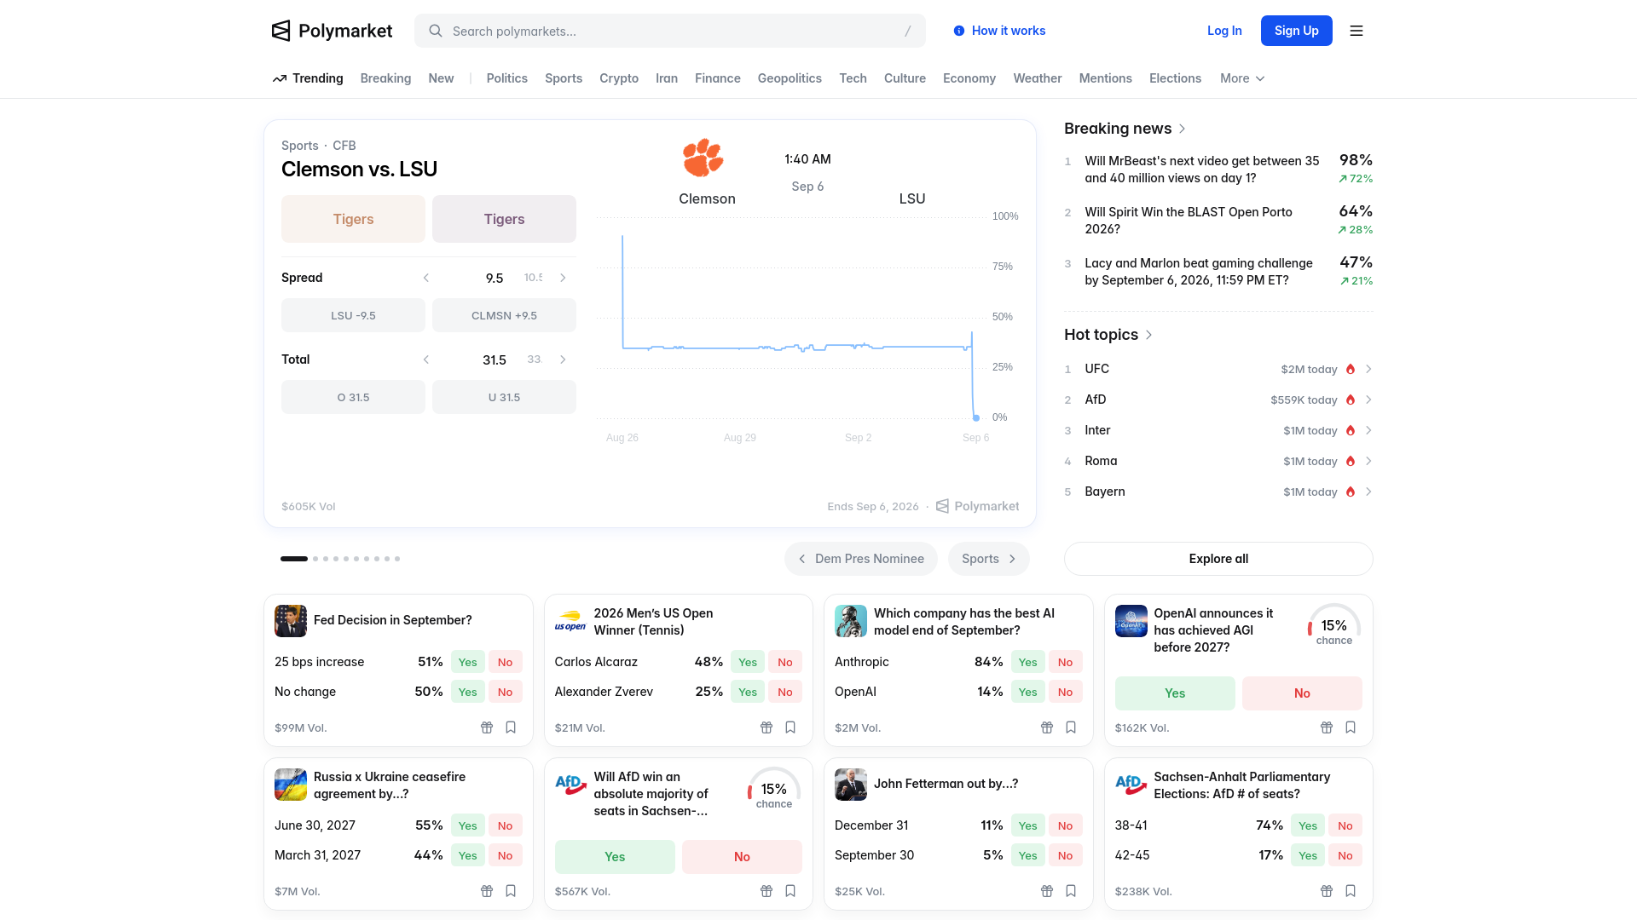Select Yes for June 30, 2027
This screenshot has height=920, width=1637.
(x=468, y=825)
